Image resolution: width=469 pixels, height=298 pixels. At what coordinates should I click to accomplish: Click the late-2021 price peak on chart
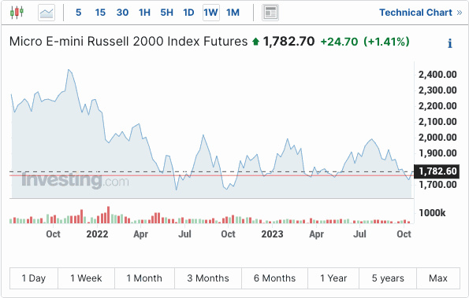click(x=69, y=70)
